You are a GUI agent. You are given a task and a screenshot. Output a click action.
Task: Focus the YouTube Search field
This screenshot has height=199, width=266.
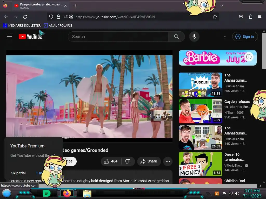[118, 37]
